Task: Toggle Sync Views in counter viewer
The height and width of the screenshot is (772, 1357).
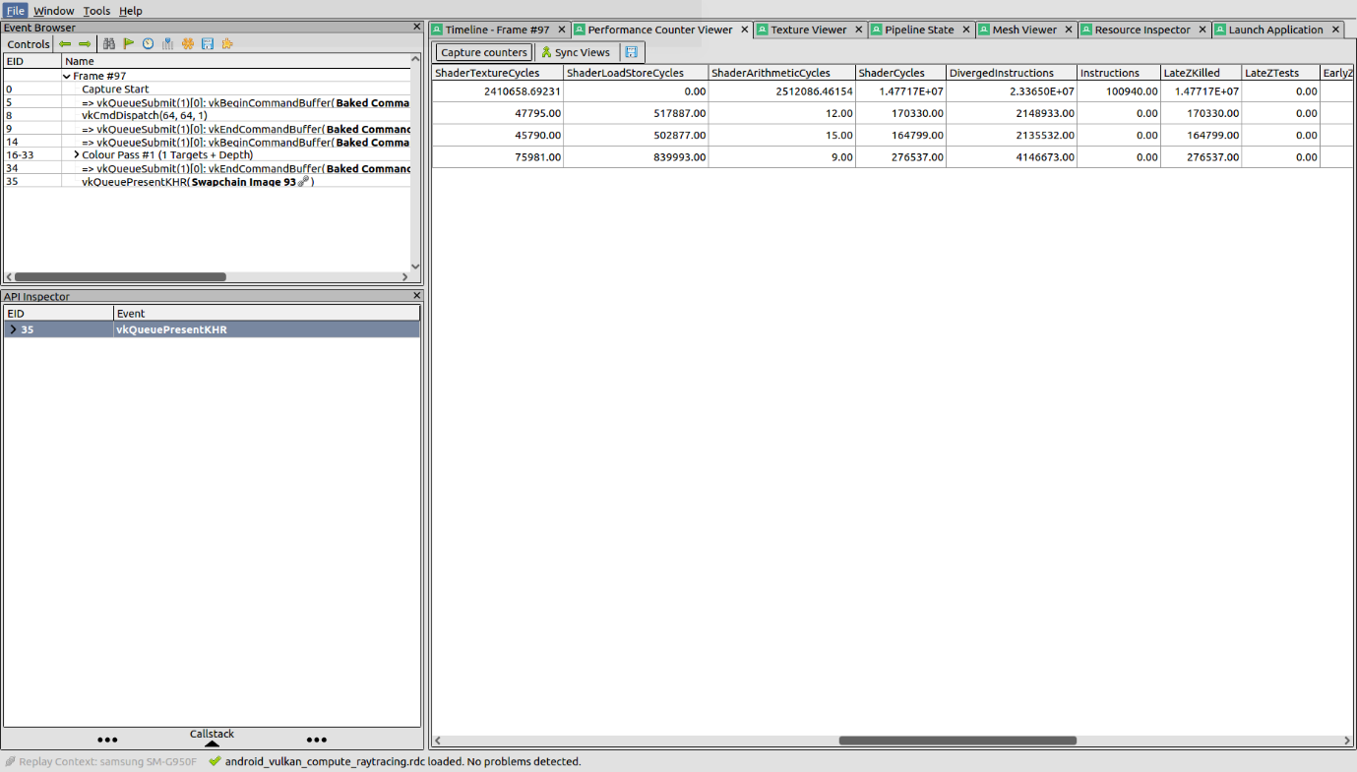Action: click(577, 52)
